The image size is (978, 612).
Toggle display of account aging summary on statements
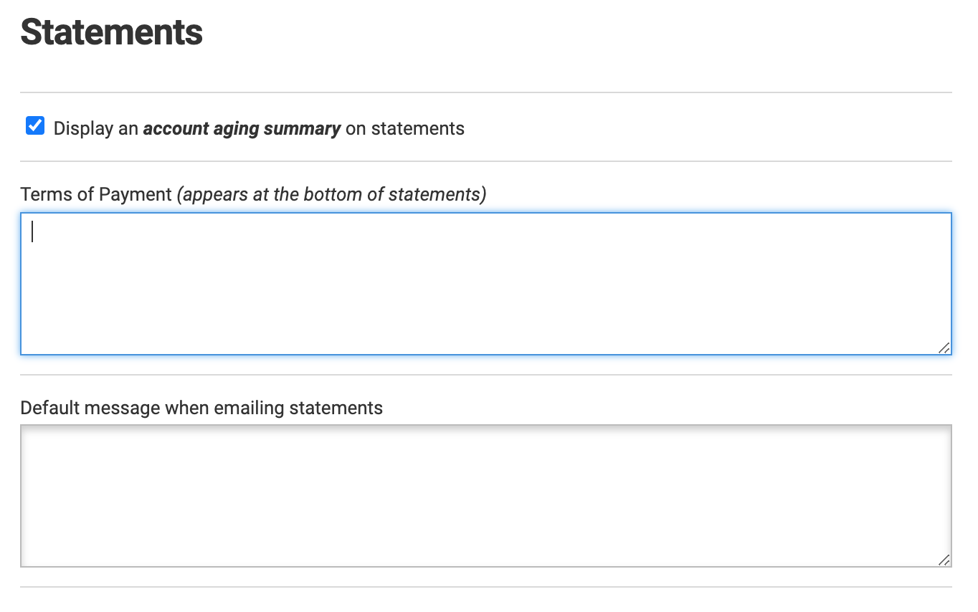pos(34,126)
